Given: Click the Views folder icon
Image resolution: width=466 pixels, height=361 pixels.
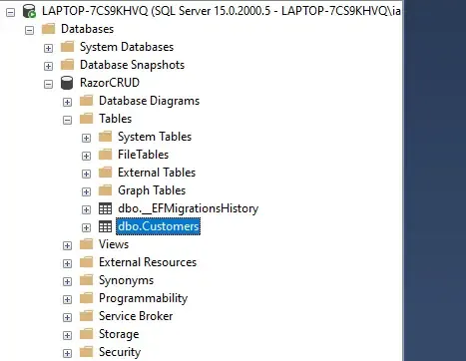Looking at the screenshot, I should (x=86, y=244).
